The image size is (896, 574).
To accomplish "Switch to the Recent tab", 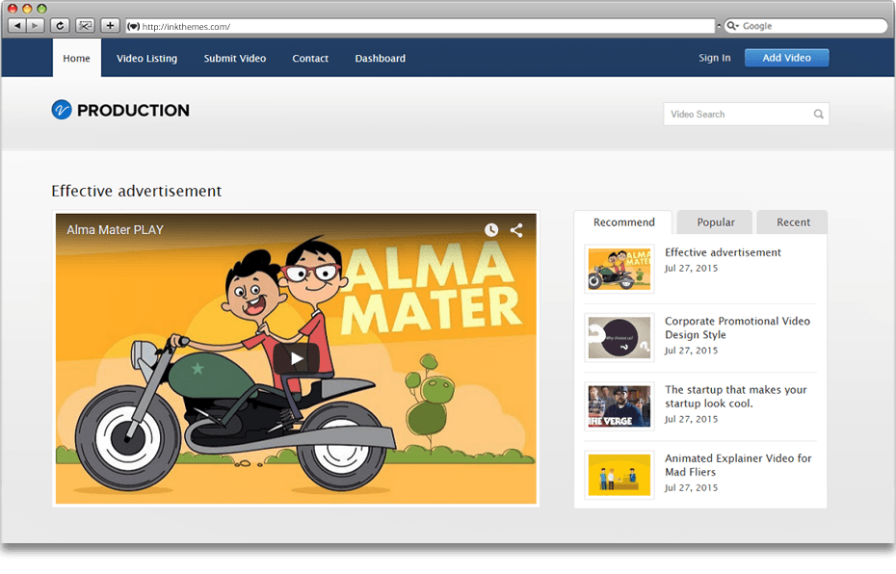I will [x=793, y=222].
